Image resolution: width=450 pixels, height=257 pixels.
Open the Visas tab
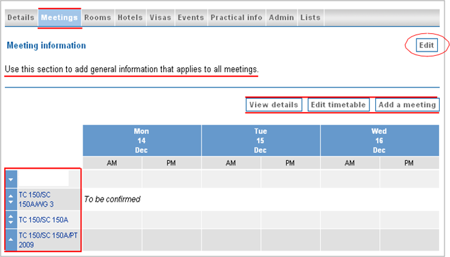(x=160, y=17)
